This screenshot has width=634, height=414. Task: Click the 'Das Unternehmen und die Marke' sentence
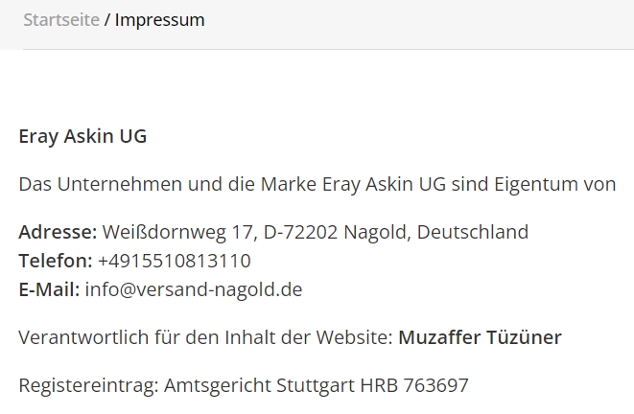pyautogui.click(x=317, y=184)
